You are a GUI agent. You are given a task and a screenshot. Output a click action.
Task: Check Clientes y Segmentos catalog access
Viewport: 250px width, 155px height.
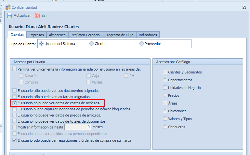coord(165,72)
